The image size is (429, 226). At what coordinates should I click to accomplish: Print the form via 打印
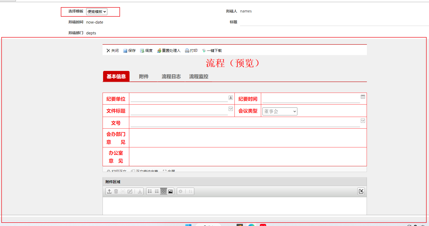tap(191, 51)
